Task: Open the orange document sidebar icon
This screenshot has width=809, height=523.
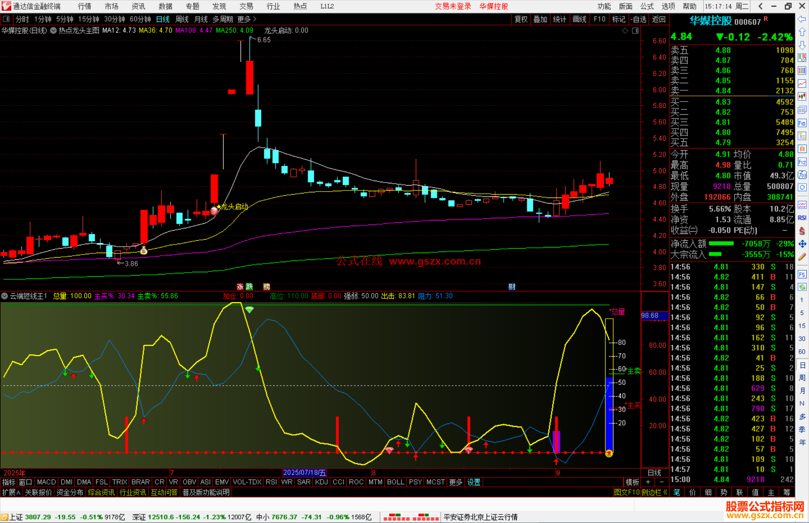Action: point(802,149)
